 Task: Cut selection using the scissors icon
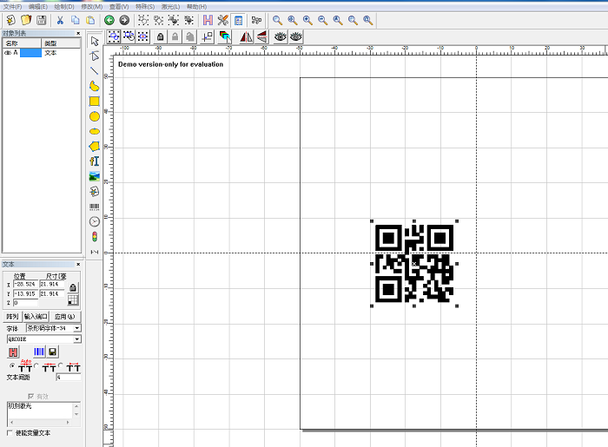[60, 20]
